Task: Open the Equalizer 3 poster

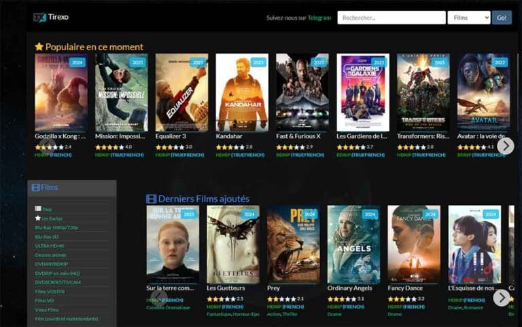Action: tap(181, 92)
